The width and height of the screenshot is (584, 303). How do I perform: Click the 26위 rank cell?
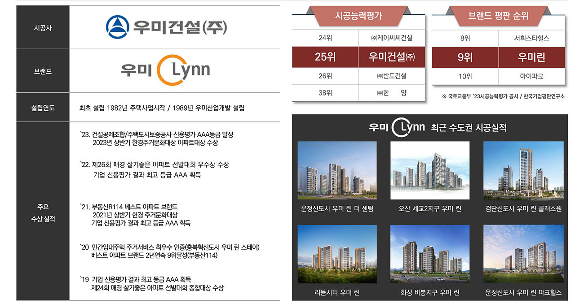325,76
